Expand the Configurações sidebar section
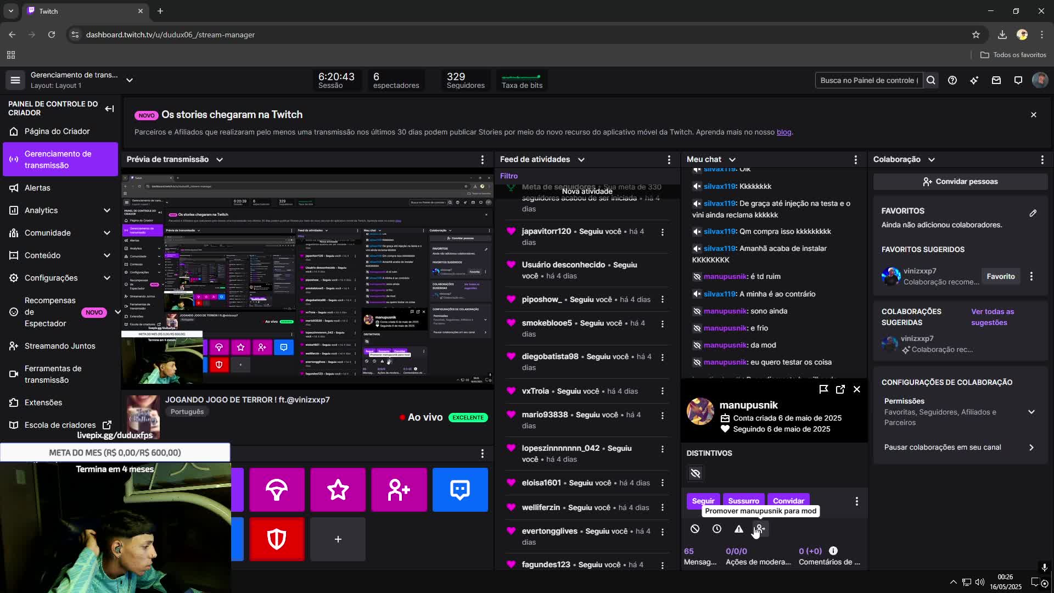This screenshot has width=1054, height=593. click(x=106, y=278)
